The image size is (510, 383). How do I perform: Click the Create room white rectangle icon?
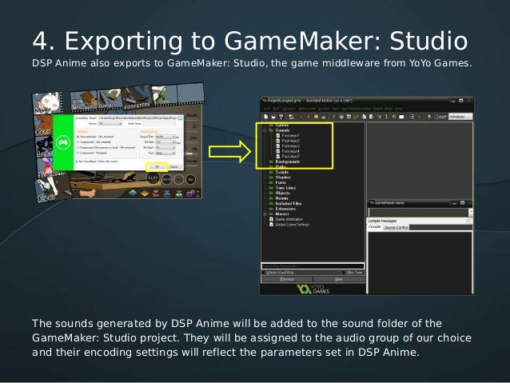401,117
